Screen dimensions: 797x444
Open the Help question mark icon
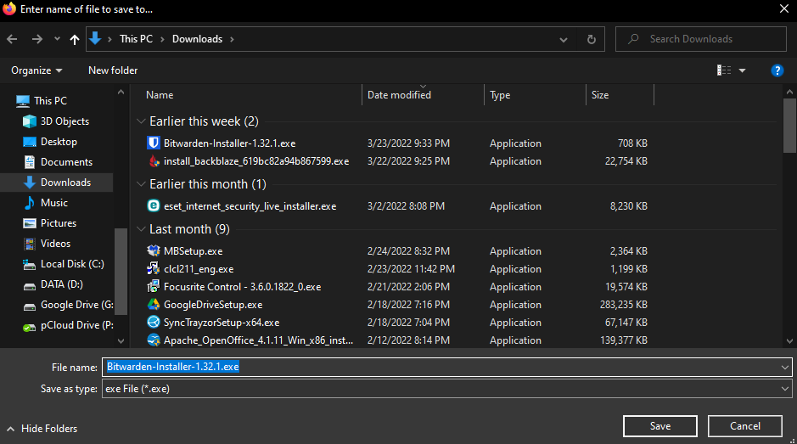point(776,70)
